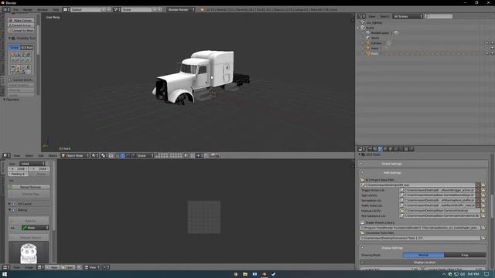Click the Convert to Mesh button
The width and height of the screenshot is (495, 278).
21,30
